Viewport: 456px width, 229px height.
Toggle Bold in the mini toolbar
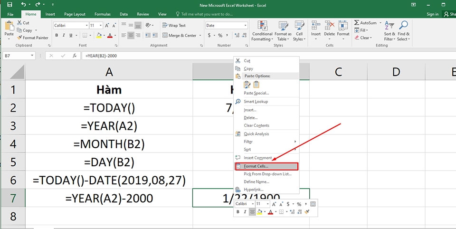pos(238,212)
